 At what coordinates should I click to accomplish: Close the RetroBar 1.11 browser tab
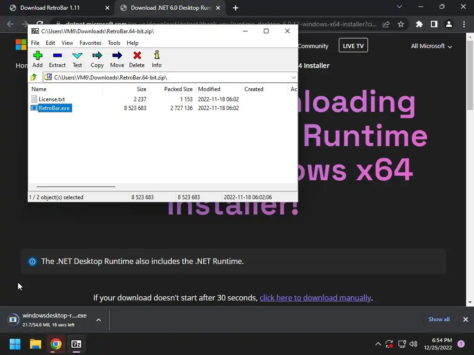coord(107,8)
